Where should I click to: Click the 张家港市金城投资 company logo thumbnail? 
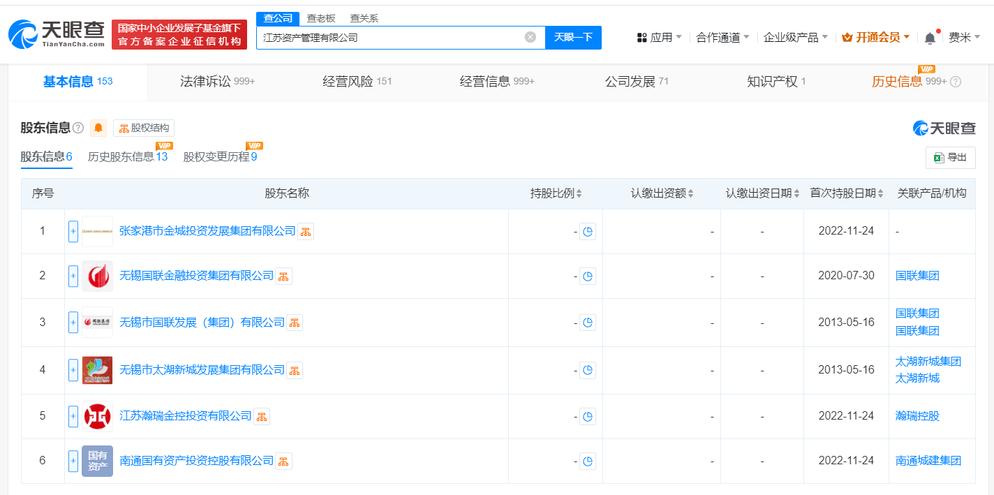click(97, 231)
